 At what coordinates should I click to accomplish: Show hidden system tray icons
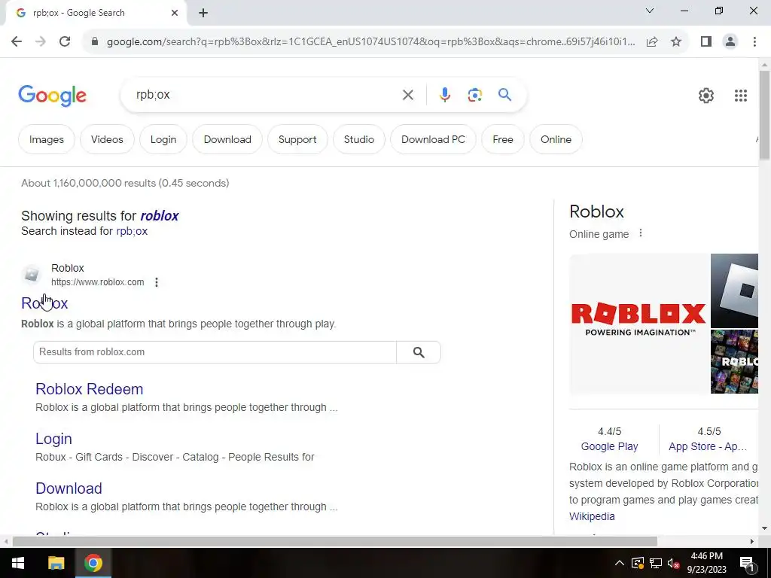point(620,563)
